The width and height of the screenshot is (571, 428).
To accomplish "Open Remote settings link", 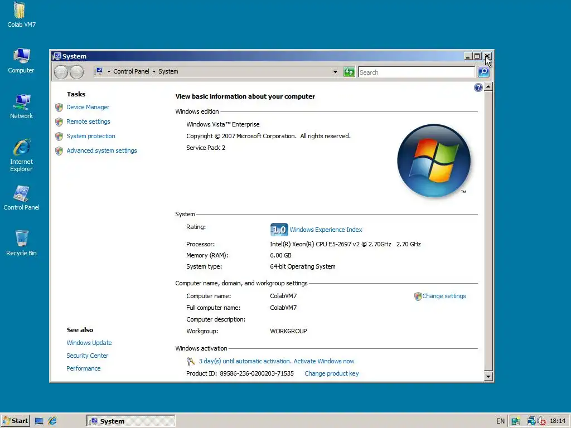I will 88,121.
